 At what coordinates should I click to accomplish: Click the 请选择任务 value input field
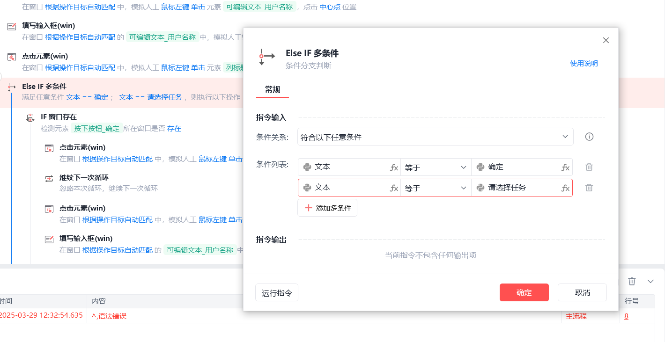pyautogui.click(x=522, y=188)
